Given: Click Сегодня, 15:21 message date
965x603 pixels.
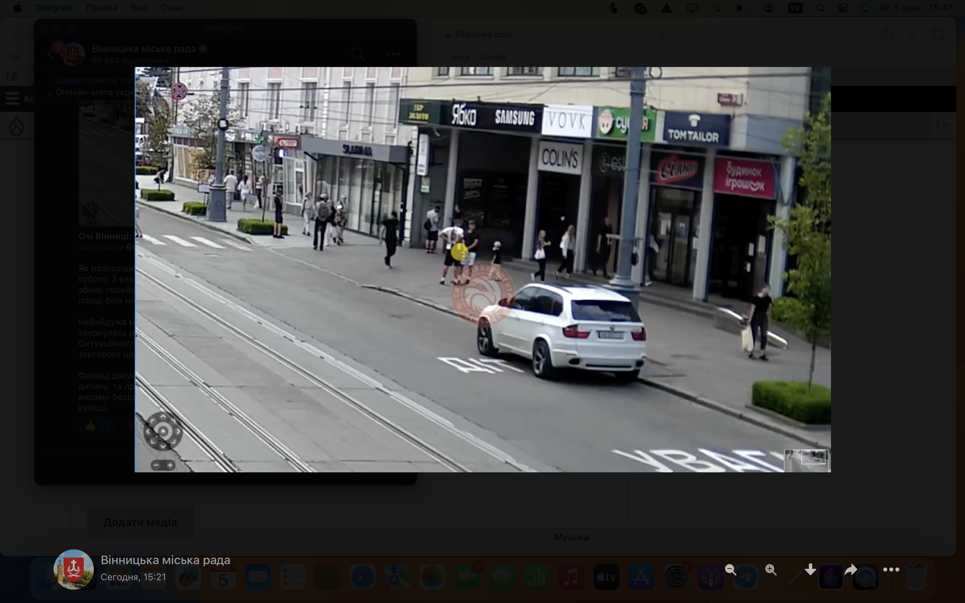Looking at the screenshot, I should click(133, 577).
